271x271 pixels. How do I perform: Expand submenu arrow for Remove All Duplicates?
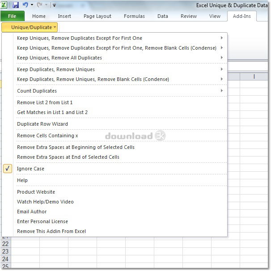(x=222, y=58)
